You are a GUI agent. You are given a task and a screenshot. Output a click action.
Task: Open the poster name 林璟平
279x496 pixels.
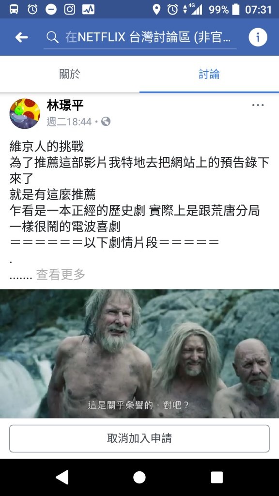coord(65,105)
